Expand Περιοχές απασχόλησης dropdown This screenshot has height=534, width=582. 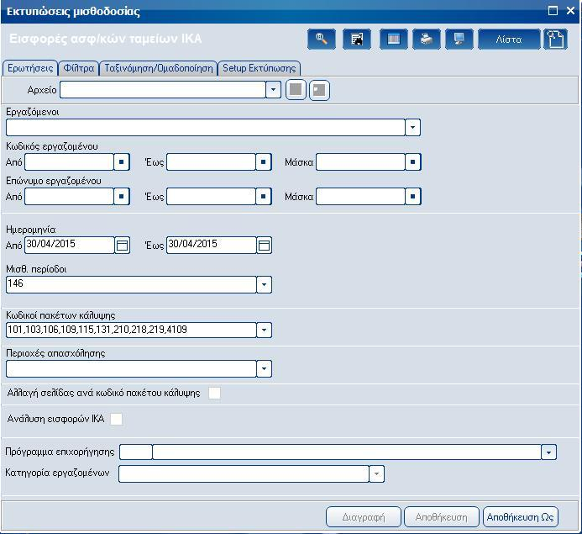264,368
